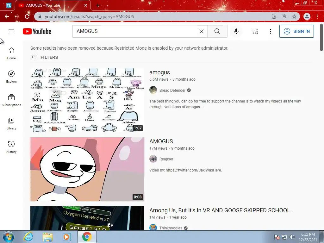
Task: Click the install/download icon in address bar
Action: [274, 16]
